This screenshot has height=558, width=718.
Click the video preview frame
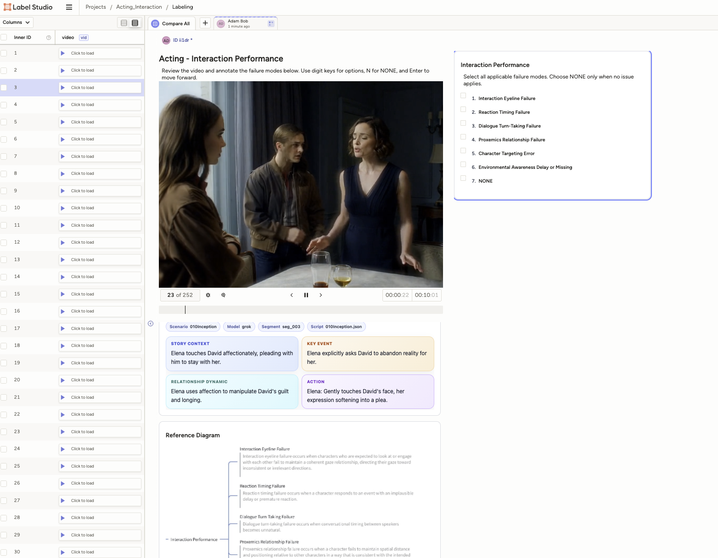click(x=301, y=184)
